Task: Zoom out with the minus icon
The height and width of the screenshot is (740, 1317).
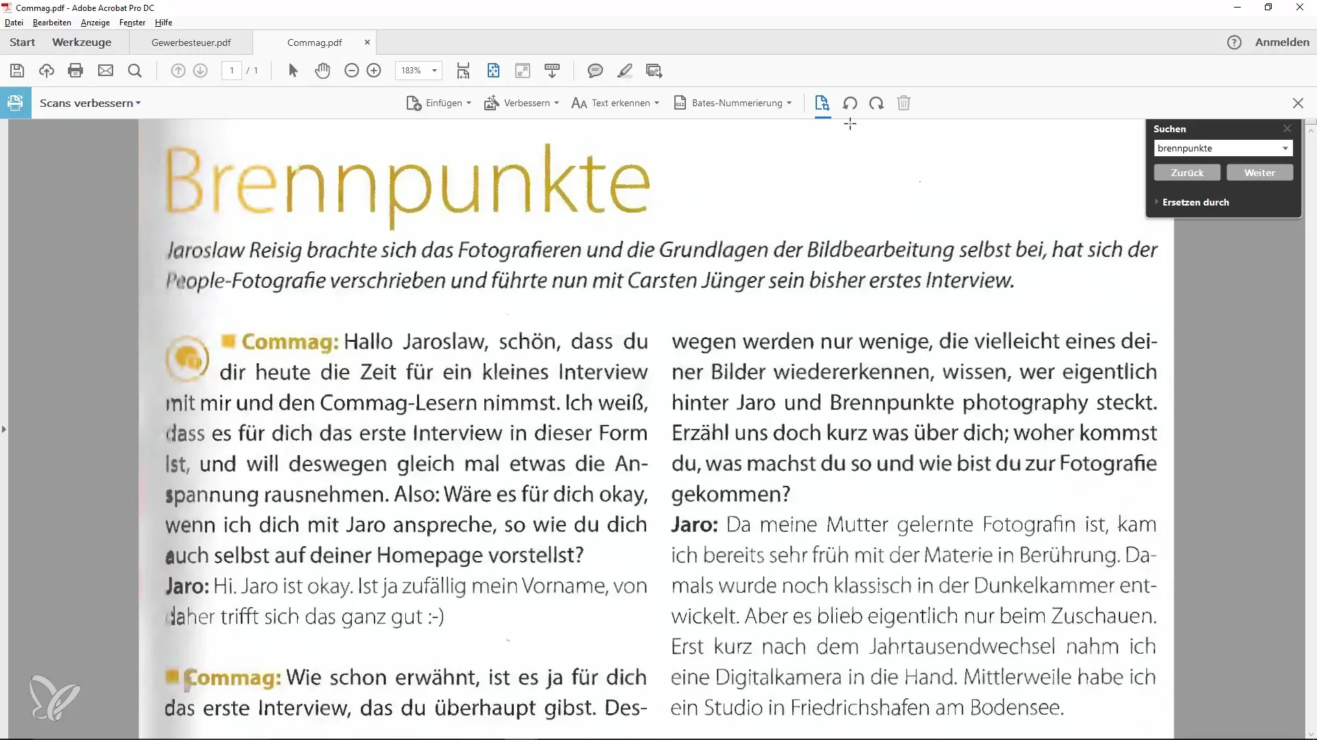Action: [351, 71]
